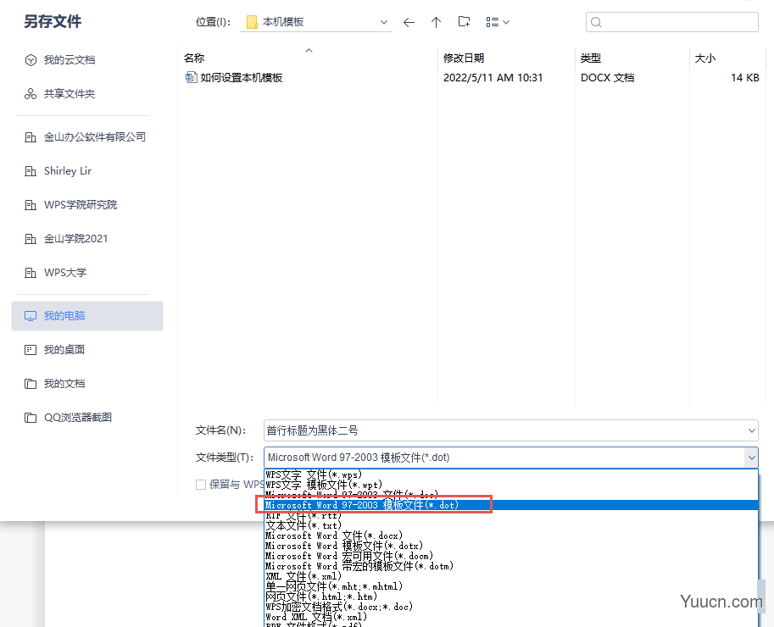Viewport: 774px width, 627px height.
Task: Open 我的桌面 location
Action: [x=55, y=350]
